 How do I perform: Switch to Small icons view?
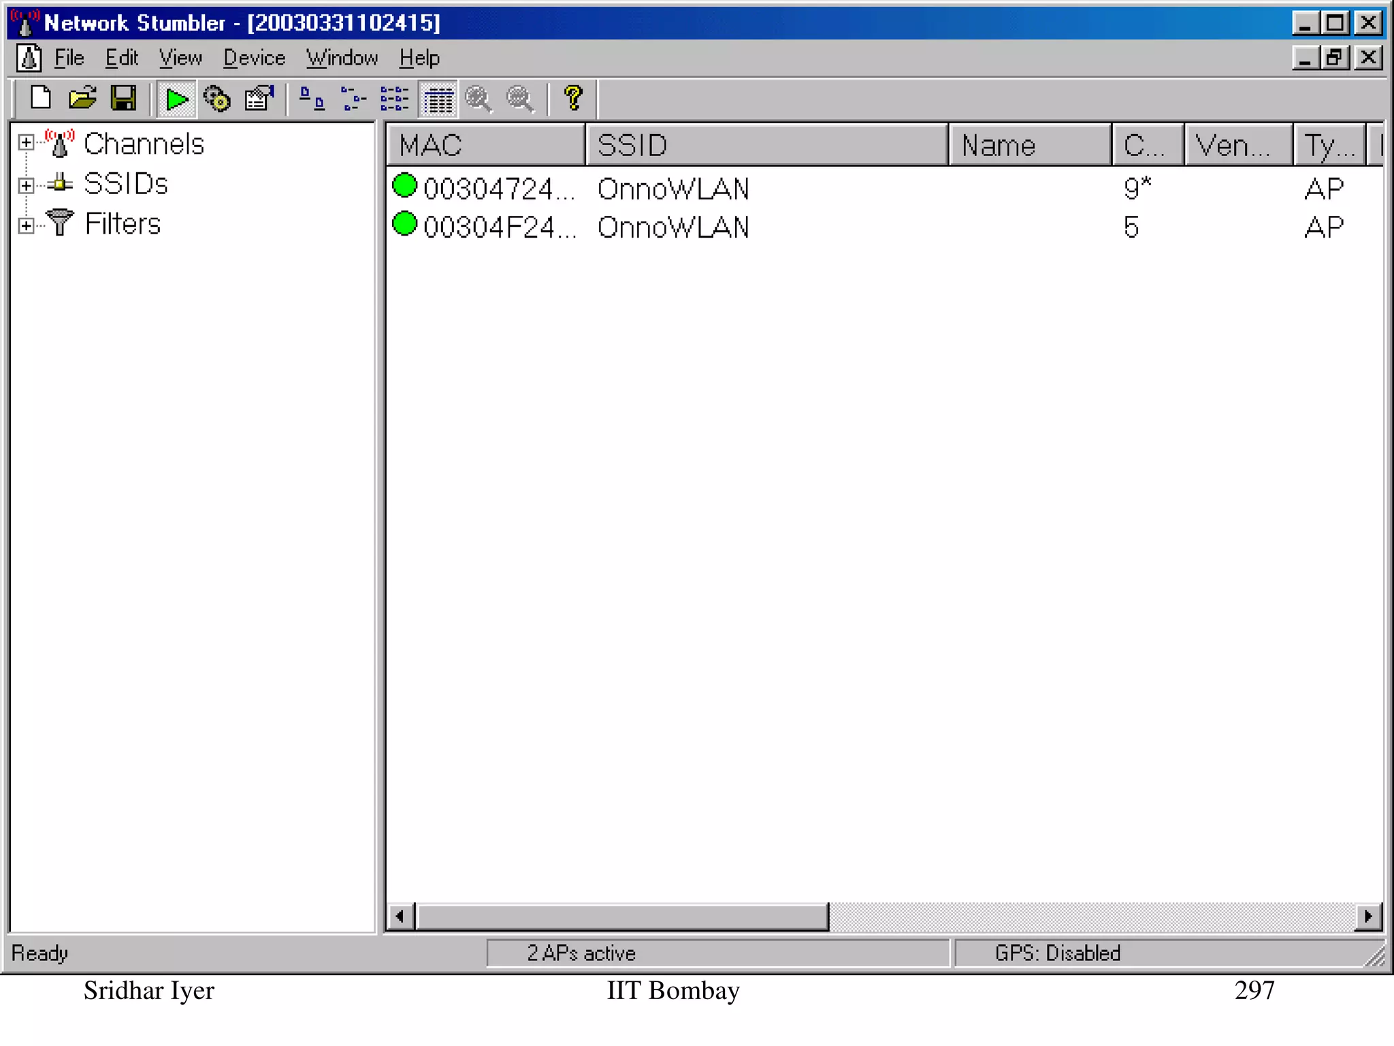point(353,99)
